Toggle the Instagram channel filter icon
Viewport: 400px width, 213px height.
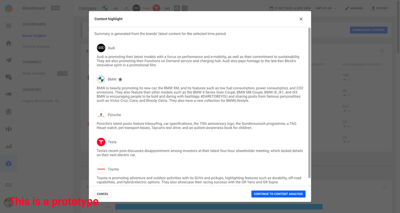[185, 8]
